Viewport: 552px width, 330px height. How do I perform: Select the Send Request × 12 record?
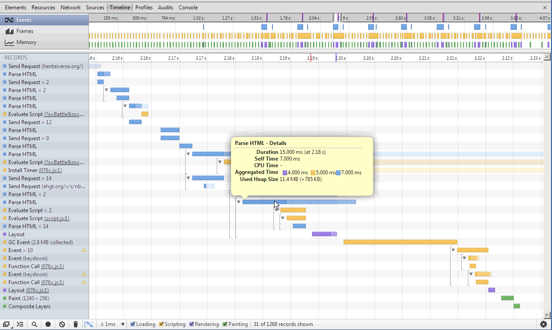[x=45, y=122]
